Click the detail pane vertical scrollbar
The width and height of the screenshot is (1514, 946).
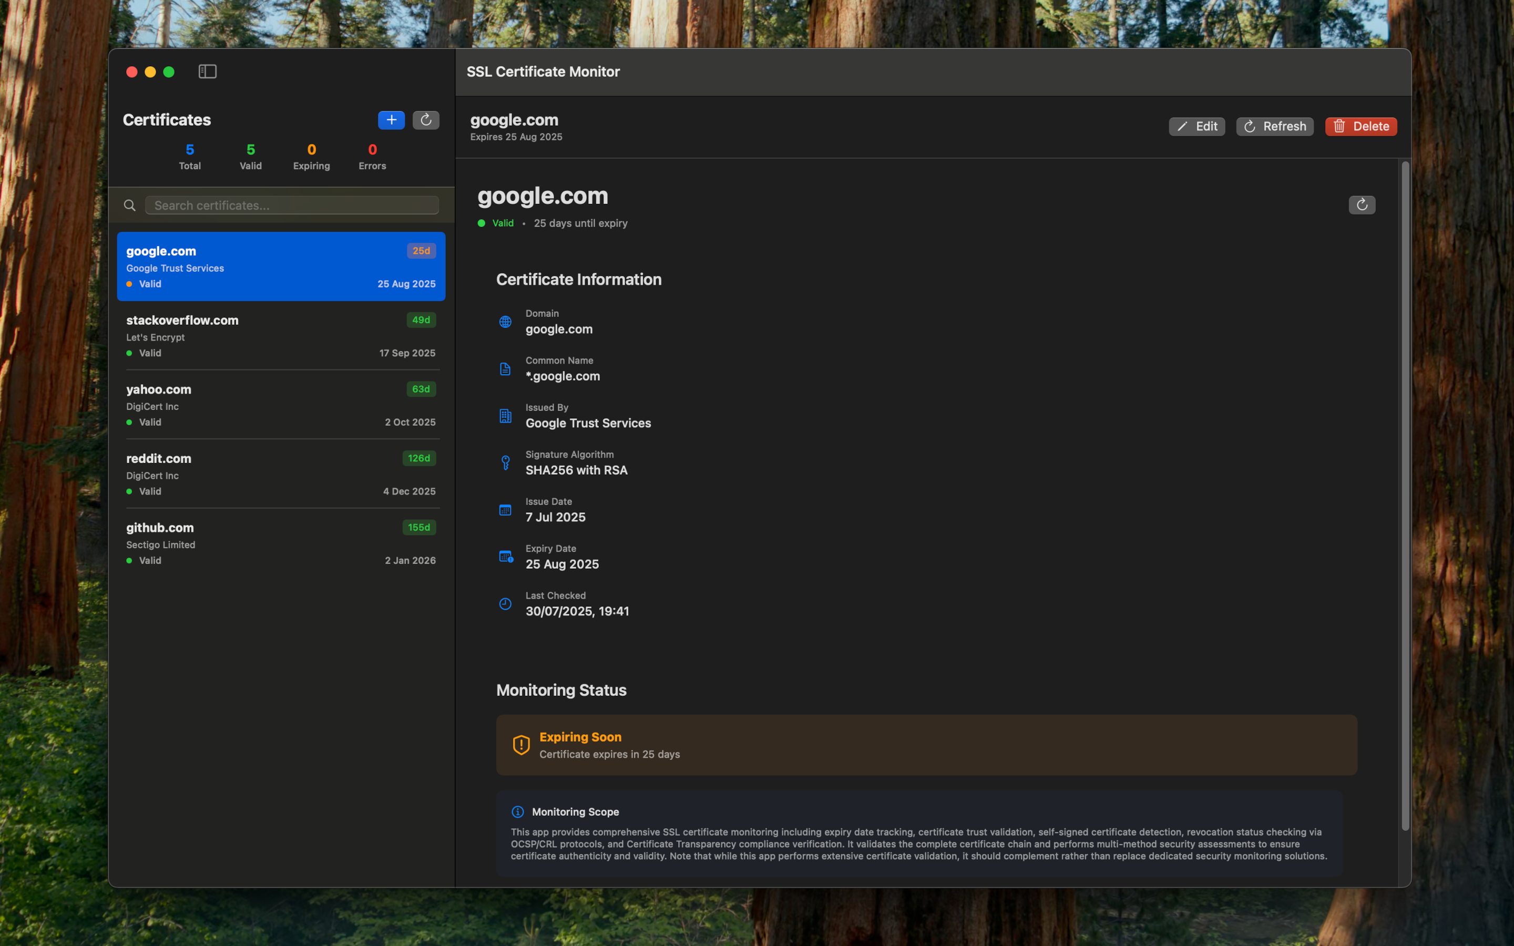click(1405, 496)
